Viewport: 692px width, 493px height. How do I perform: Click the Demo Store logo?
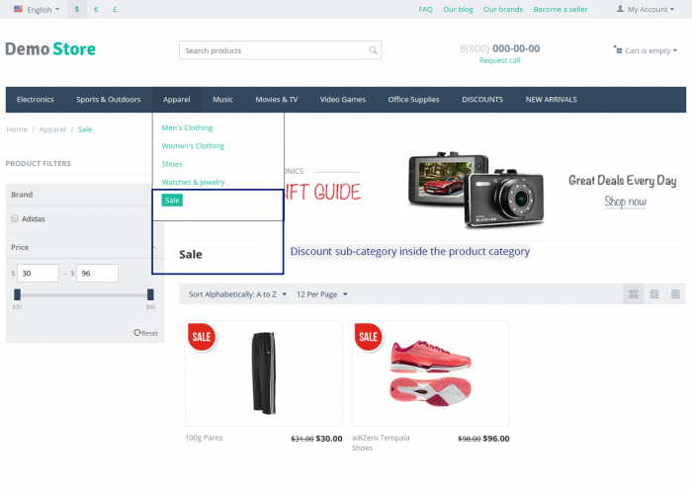point(50,49)
